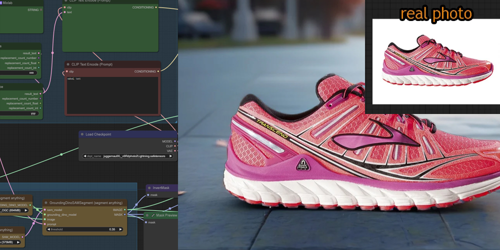Collapse the red CLIP Text Encode node via its dot
Viewport: 500px width, 250px height.
68,64
